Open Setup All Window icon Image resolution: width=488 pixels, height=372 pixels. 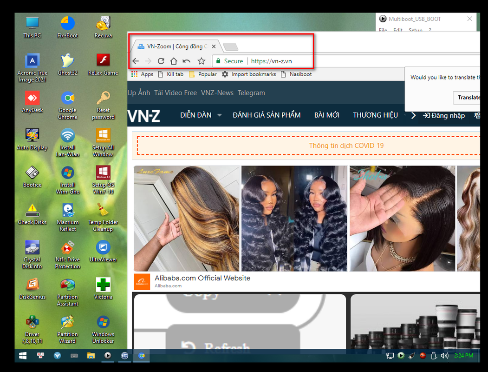[103, 143]
